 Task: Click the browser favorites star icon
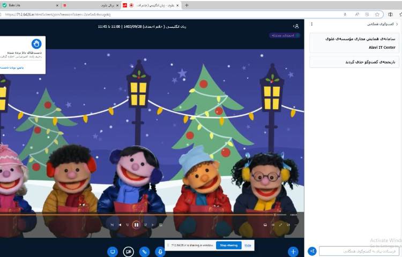[377, 14]
